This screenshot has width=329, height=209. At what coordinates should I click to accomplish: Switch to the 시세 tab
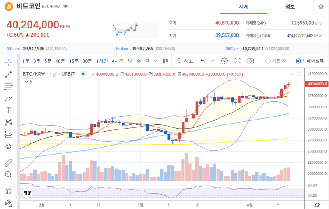[243, 7]
